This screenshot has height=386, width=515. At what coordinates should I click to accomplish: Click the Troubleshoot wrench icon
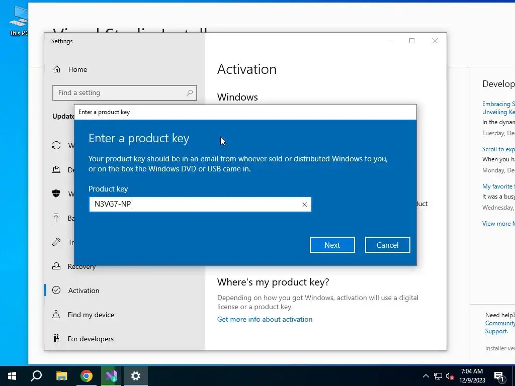click(x=56, y=242)
